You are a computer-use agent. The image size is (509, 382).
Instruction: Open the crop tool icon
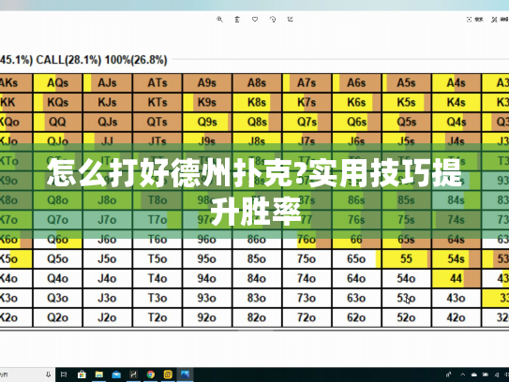(x=291, y=20)
